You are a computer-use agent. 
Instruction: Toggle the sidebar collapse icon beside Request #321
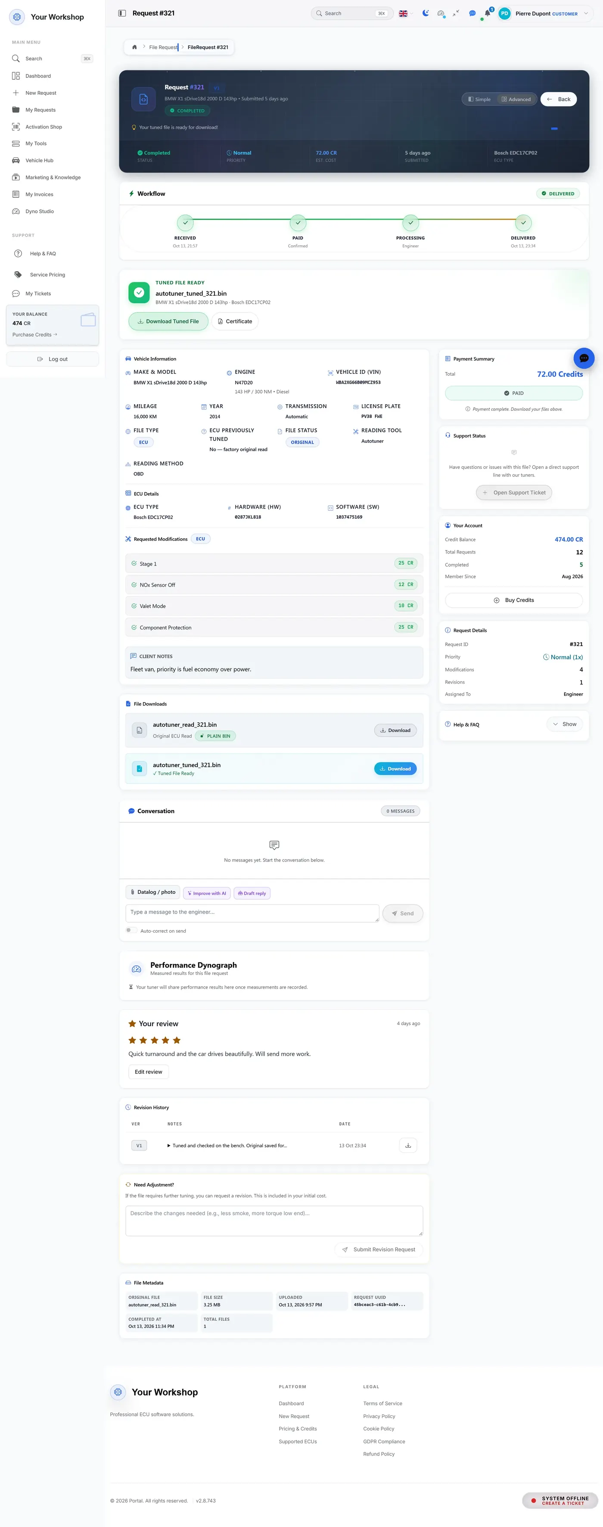[x=122, y=13]
